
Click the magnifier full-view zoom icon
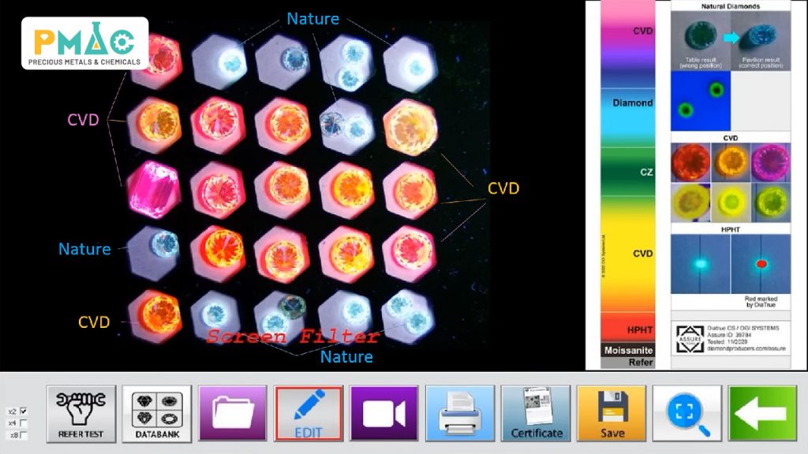(686, 412)
